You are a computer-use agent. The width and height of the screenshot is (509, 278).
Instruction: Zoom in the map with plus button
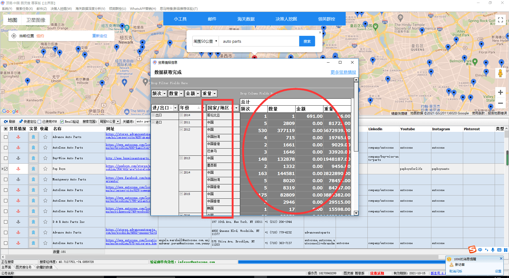click(500, 92)
